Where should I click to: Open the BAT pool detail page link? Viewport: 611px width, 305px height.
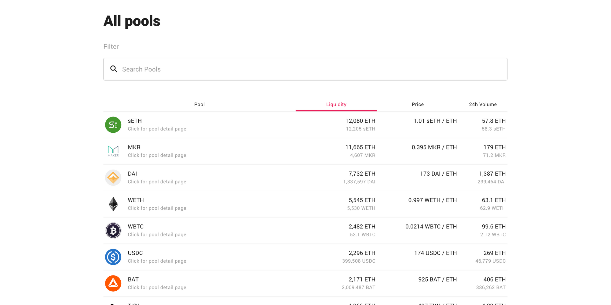coord(157,287)
